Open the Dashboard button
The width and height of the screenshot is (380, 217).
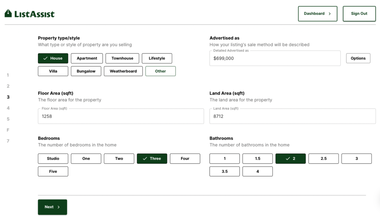pyautogui.click(x=317, y=14)
